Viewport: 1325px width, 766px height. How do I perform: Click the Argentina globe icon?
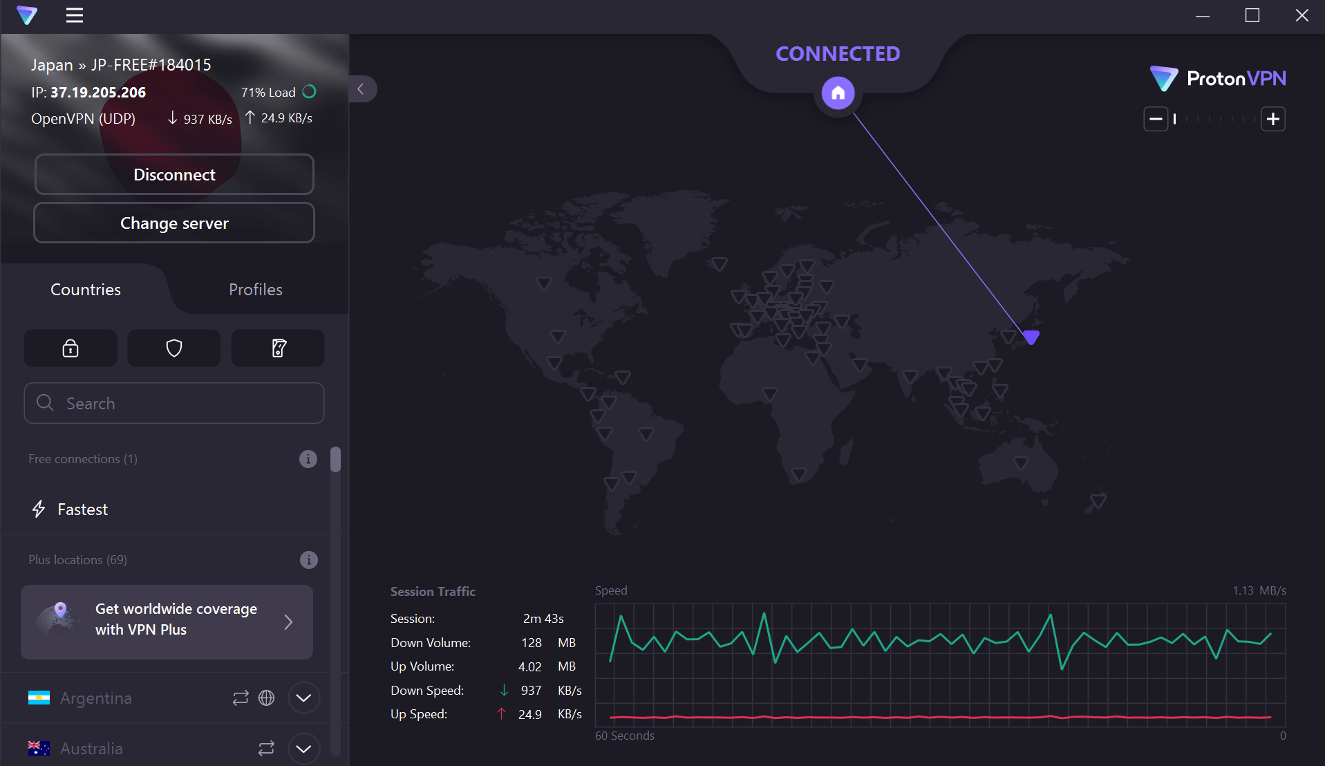pos(266,698)
